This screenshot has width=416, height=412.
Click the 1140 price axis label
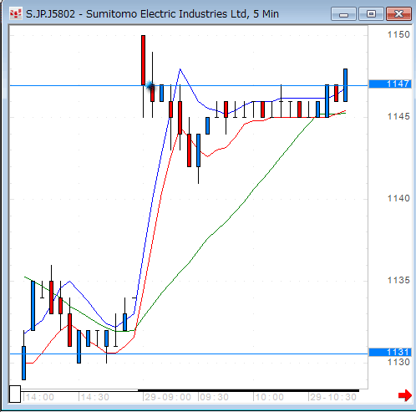[398, 198]
